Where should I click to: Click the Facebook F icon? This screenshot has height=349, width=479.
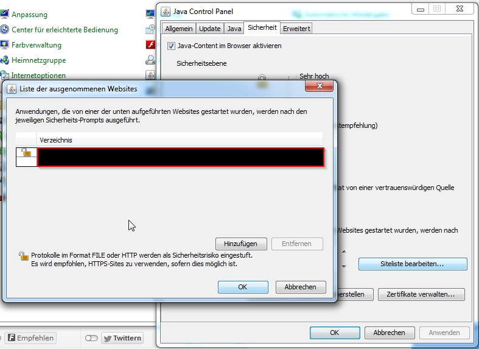[12, 337]
